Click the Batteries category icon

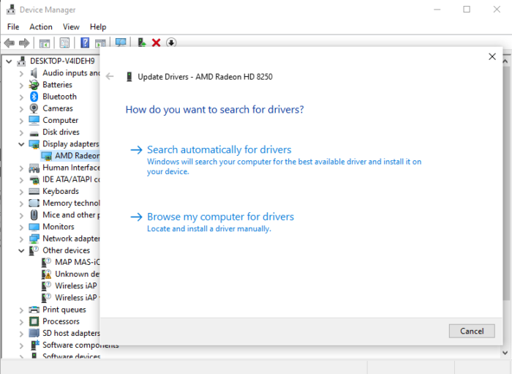coord(34,85)
